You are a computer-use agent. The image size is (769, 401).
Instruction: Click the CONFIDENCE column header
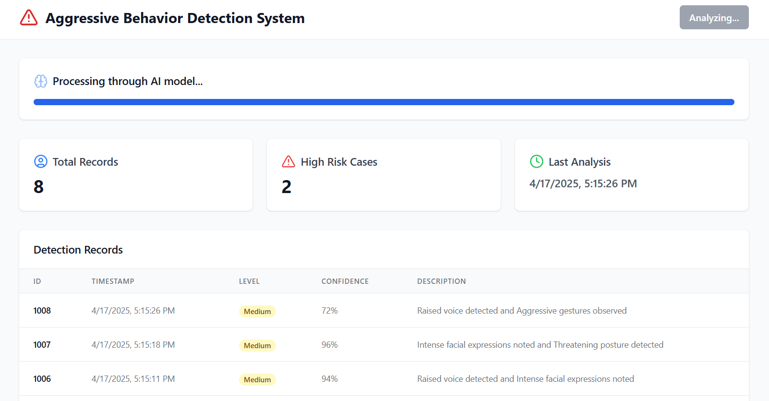click(x=345, y=281)
